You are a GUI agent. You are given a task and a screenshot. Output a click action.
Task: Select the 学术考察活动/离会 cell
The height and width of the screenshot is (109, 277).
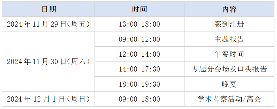(230, 99)
